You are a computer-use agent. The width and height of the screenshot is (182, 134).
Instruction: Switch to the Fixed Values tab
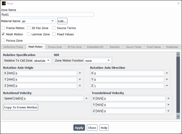(x=154, y=47)
